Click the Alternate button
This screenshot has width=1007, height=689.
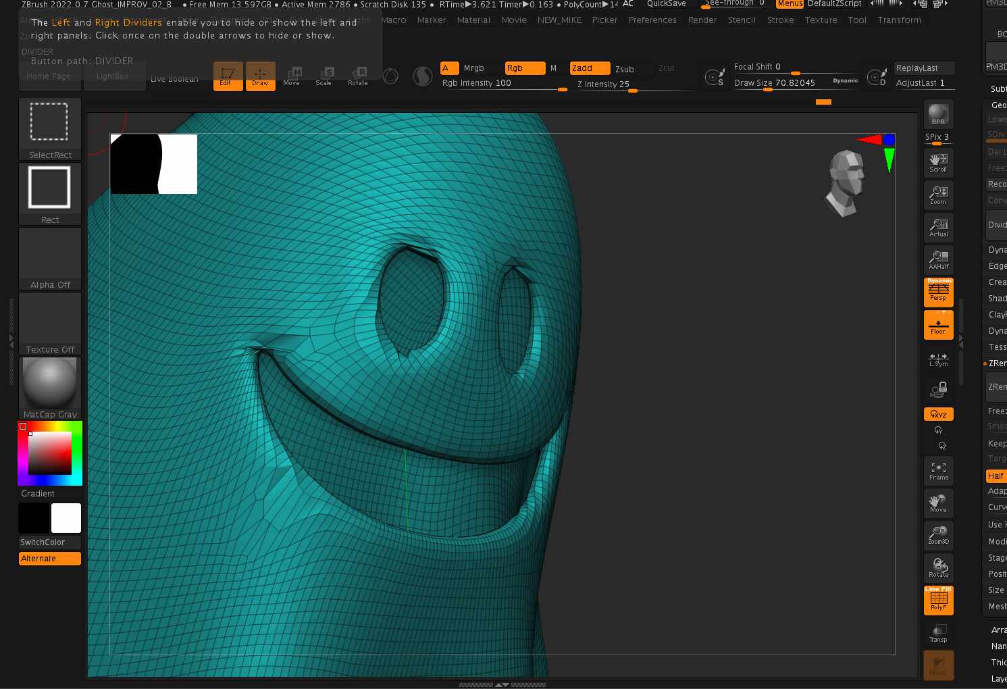click(x=50, y=559)
